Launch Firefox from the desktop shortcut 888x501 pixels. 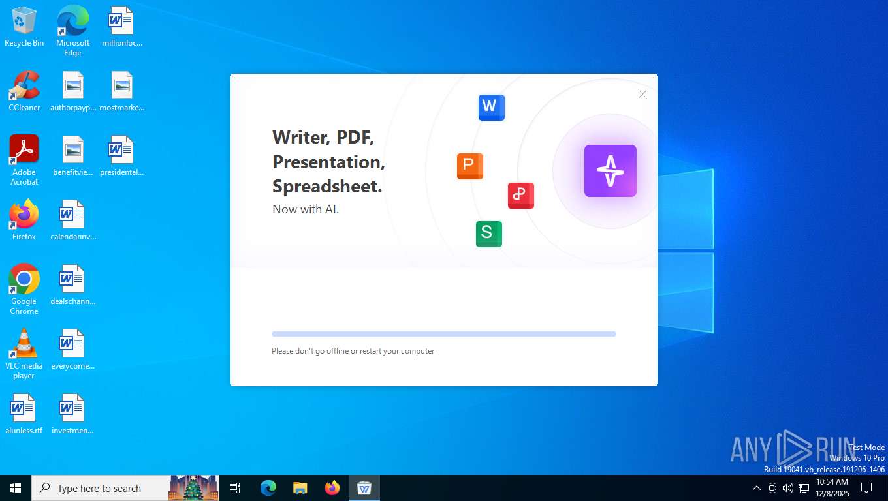(24, 220)
